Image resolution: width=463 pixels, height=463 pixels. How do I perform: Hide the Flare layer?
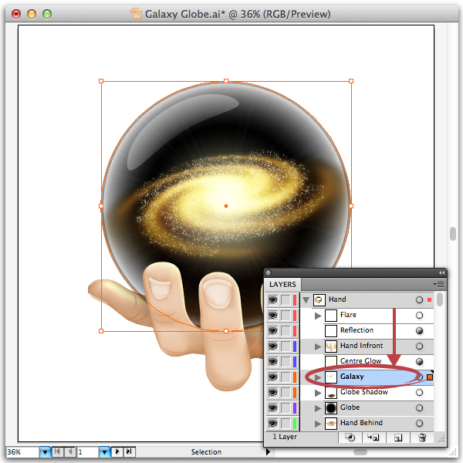(273, 316)
